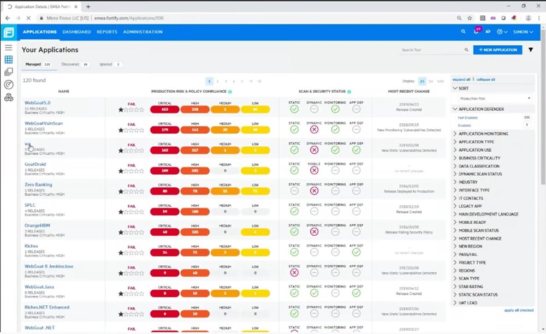546x334 pixels.
Task: Collapse the Application Defender filter section
Action: pyautogui.click(x=456, y=109)
